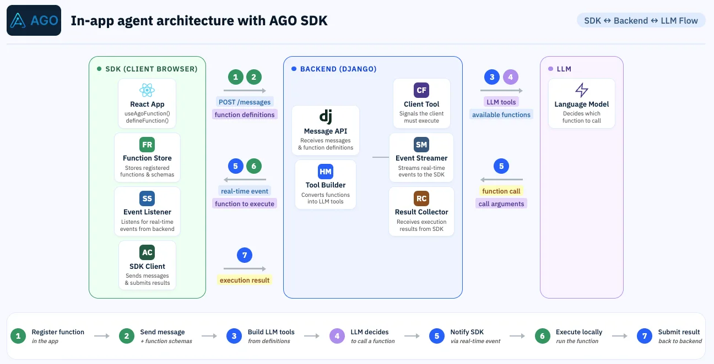Click the SS Event Listener icon
Image resolution: width=714 pixels, height=364 pixels.
(147, 198)
